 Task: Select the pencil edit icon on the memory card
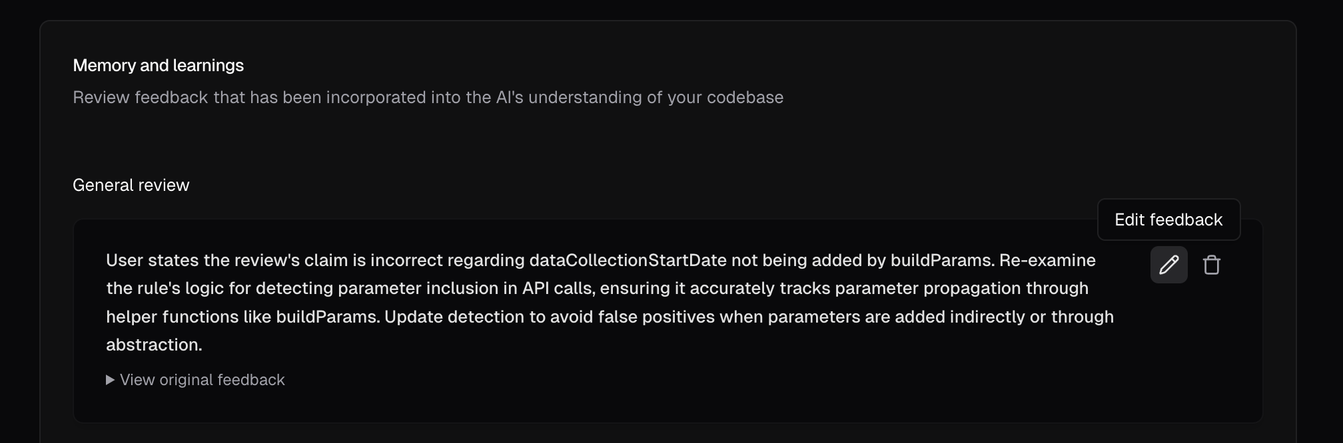click(1168, 265)
